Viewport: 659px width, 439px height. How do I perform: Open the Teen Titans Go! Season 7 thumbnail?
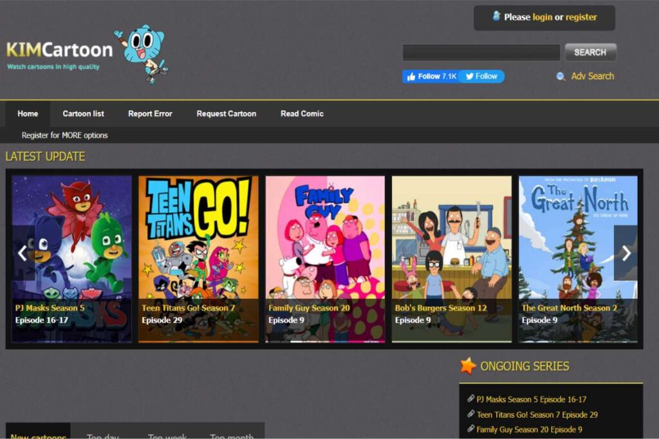click(198, 259)
